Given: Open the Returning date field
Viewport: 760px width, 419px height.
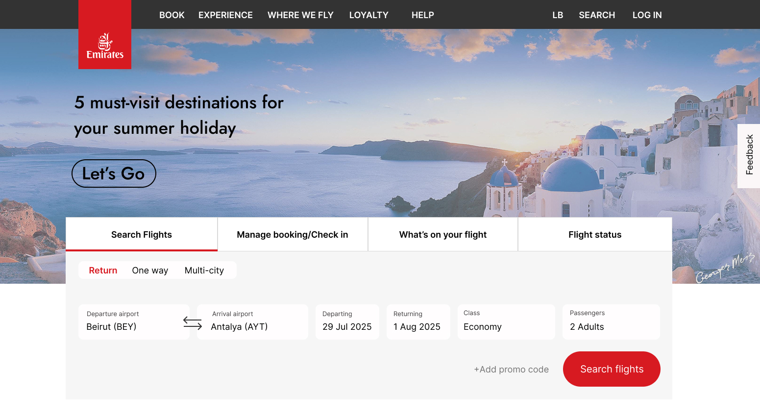Looking at the screenshot, I should tap(417, 322).
